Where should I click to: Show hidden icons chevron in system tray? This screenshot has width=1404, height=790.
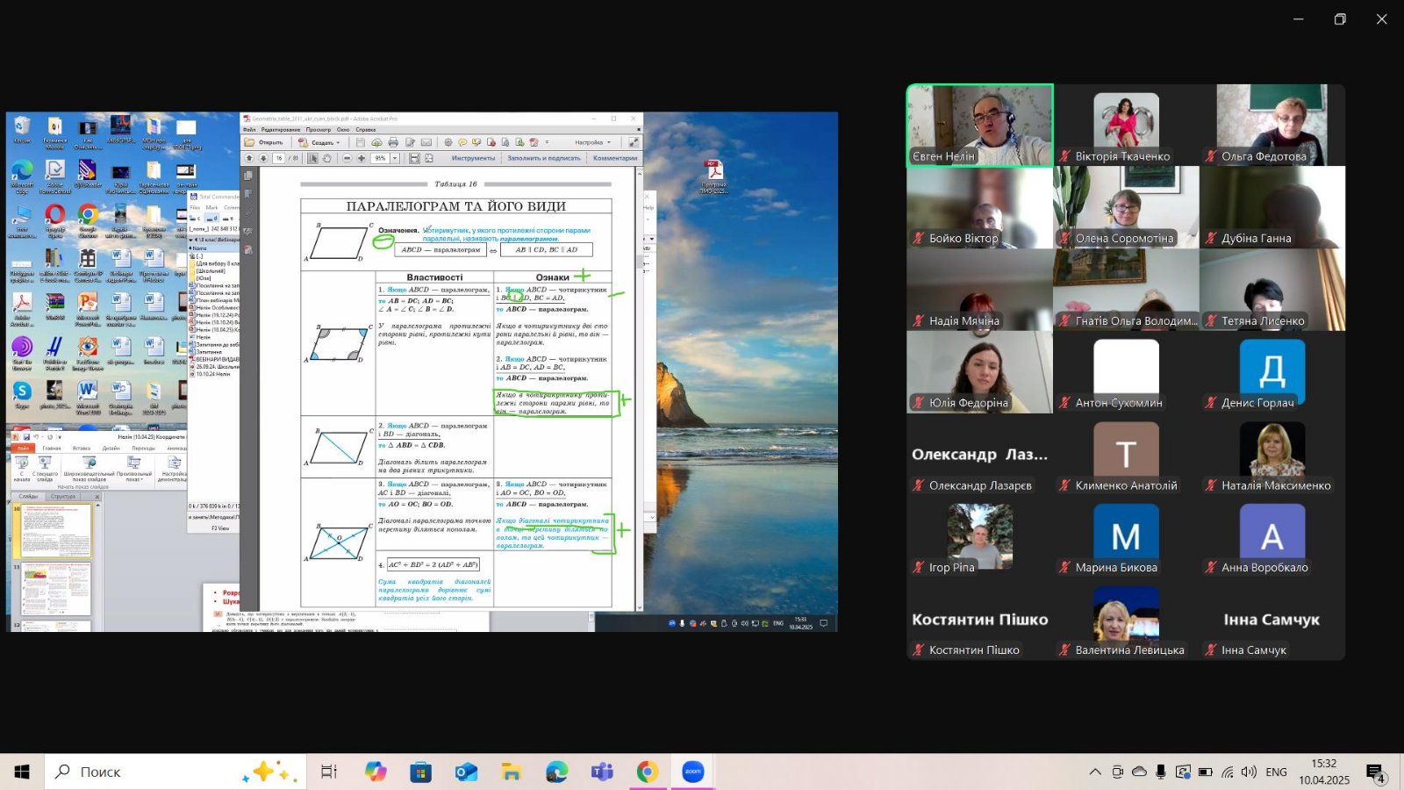tap(1095, 772)
